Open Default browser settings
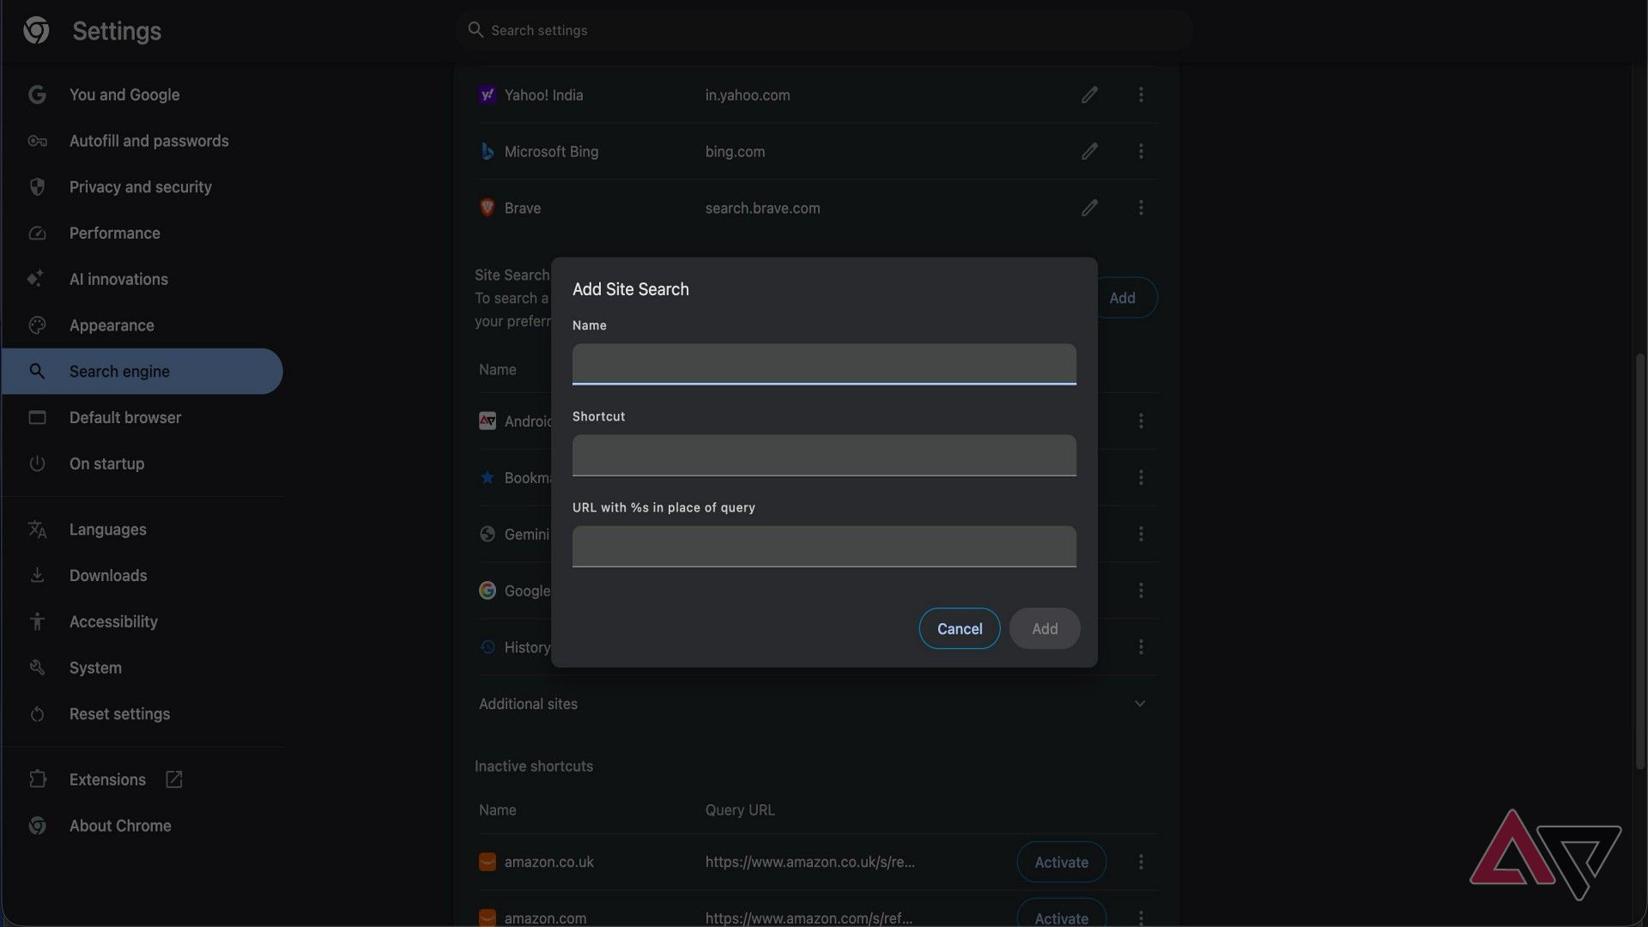 (x=142, y=418)
